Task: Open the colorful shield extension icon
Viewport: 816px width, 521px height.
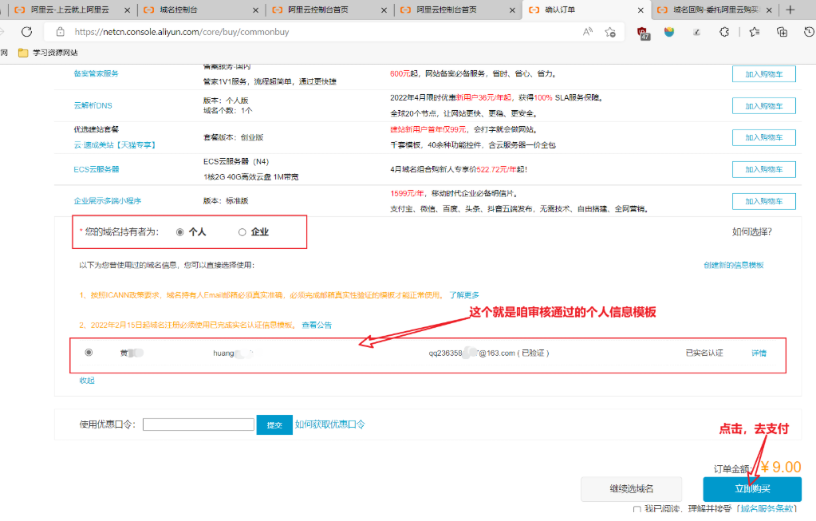Action: coord(669,32)
